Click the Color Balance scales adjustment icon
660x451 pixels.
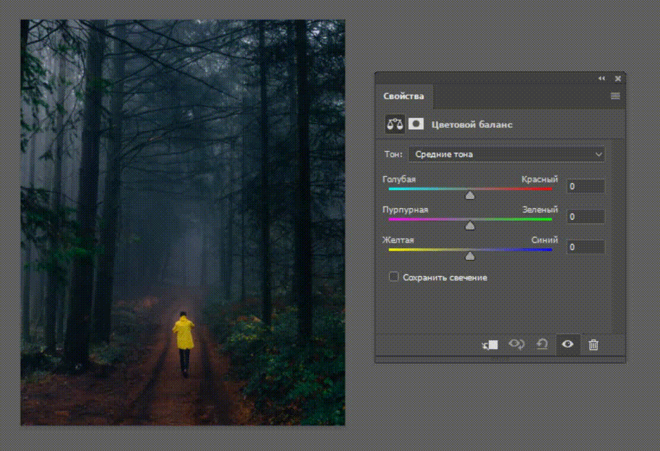[x=394, y=124]
